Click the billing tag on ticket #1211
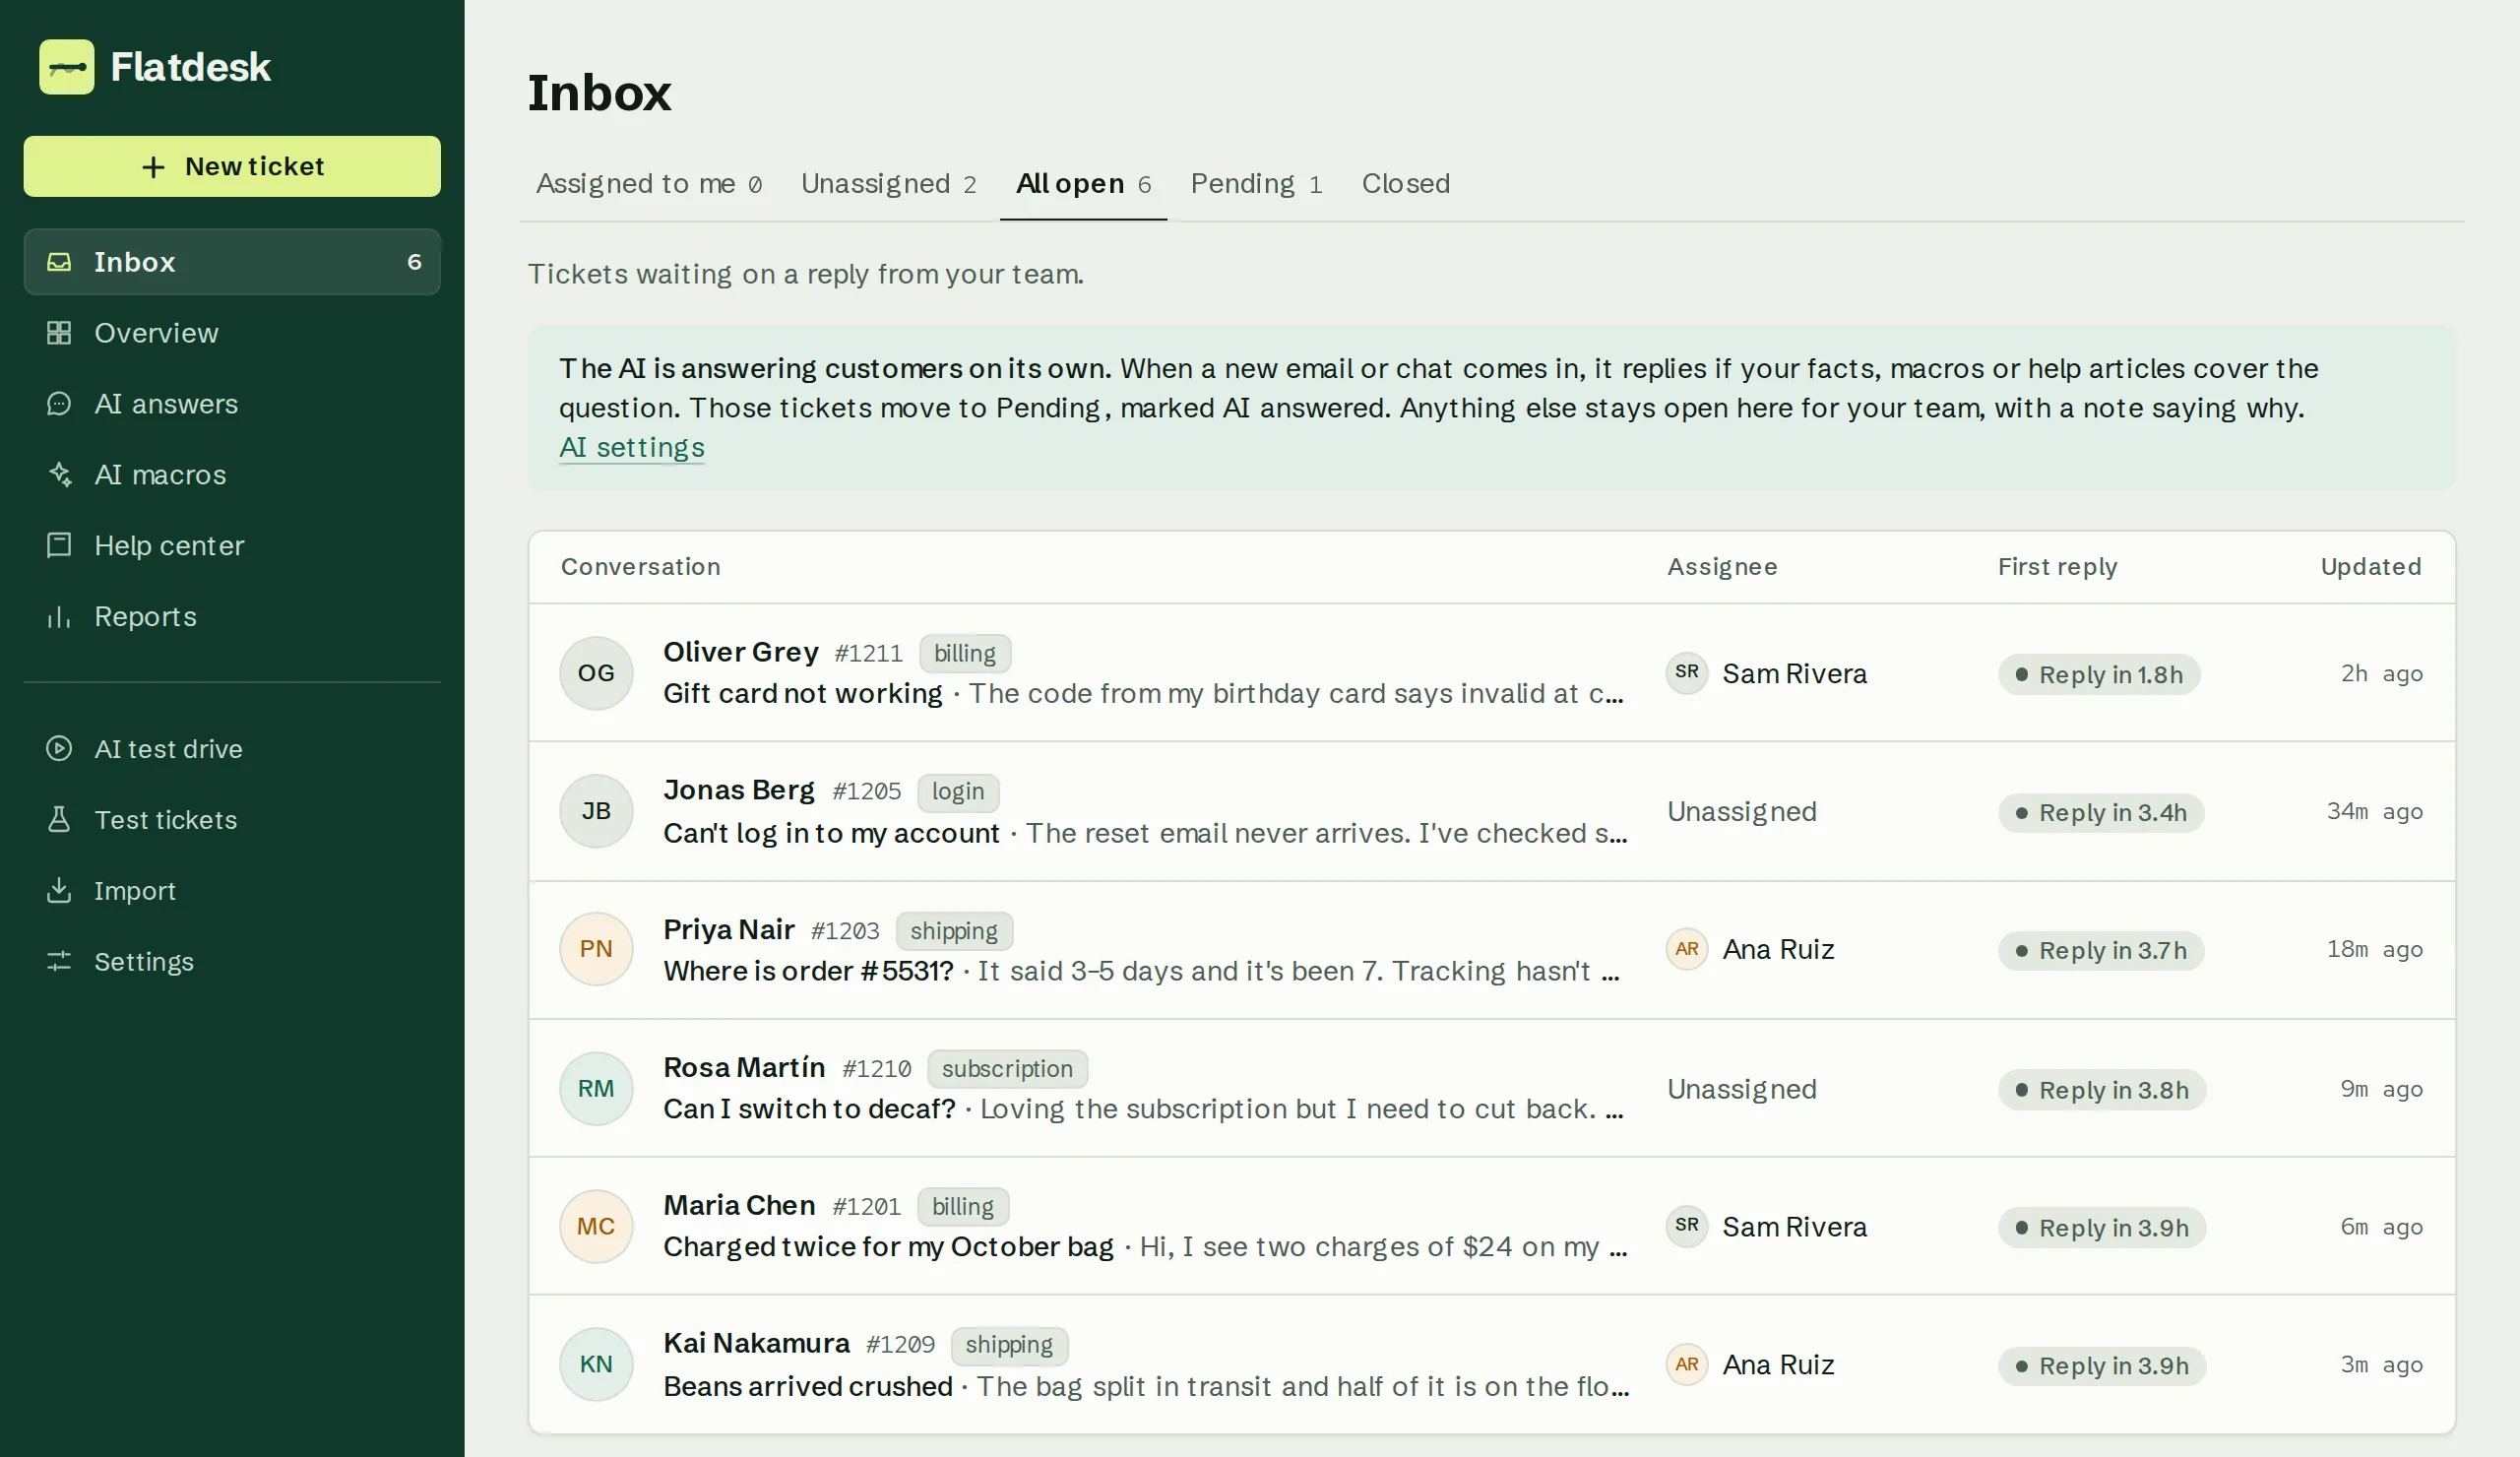This screenshot has height=1457, width=2520. (x=965, y=653)
